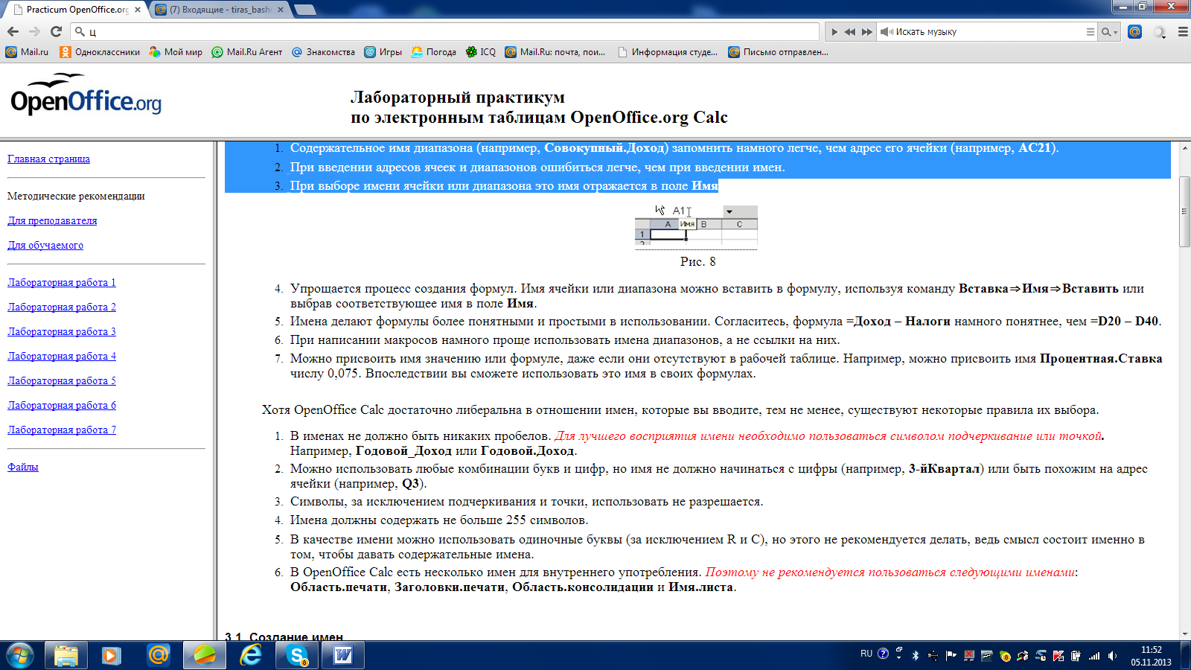Open the 'Для обучаемого' link
Viewport: 1191px width, 670px height.
tap(45, 245)
